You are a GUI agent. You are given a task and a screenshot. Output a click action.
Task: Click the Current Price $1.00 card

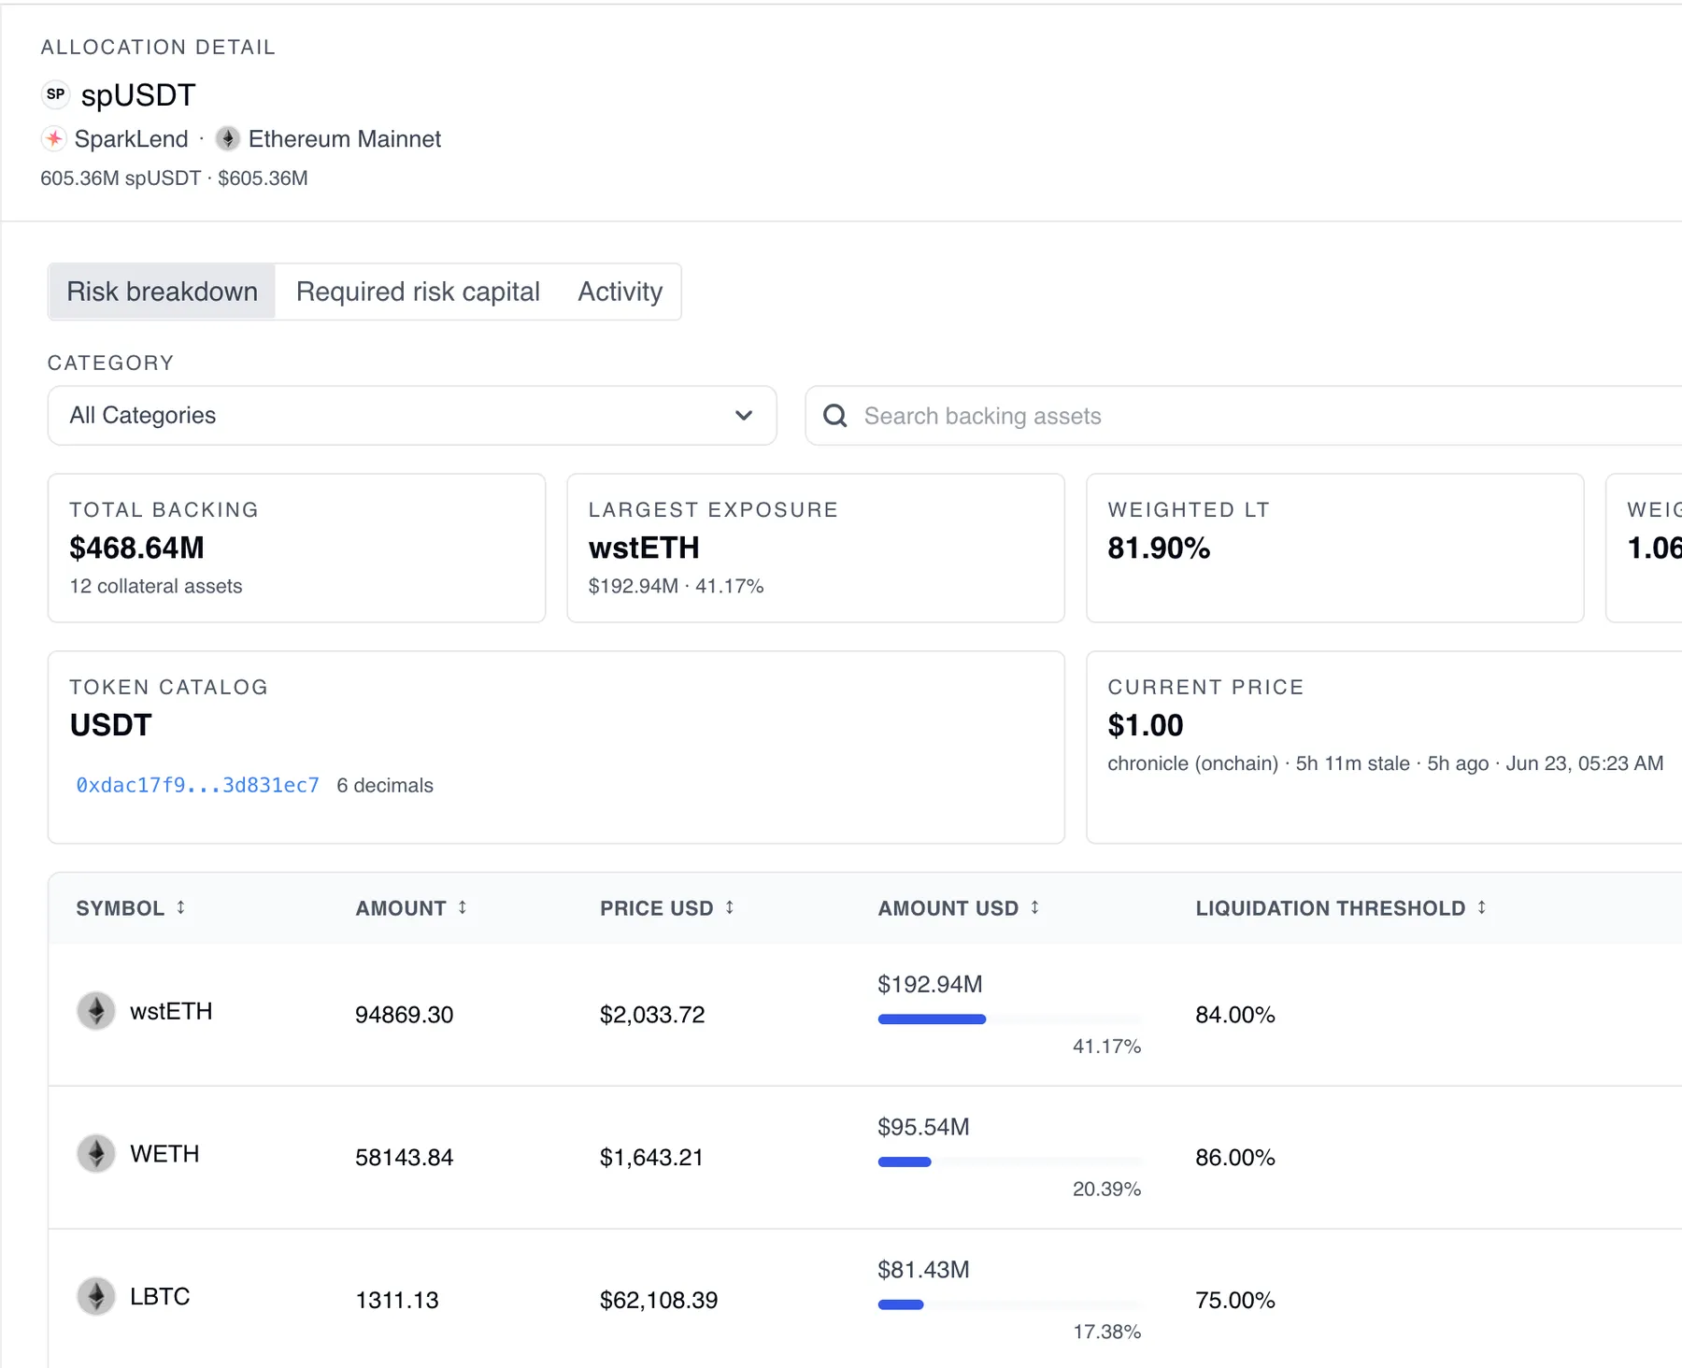pyautogui.click(x=1385, y=748)
